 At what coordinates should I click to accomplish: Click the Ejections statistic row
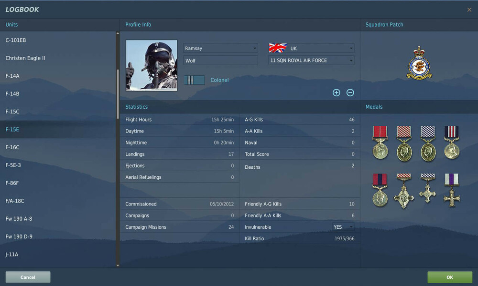[180, 166]
